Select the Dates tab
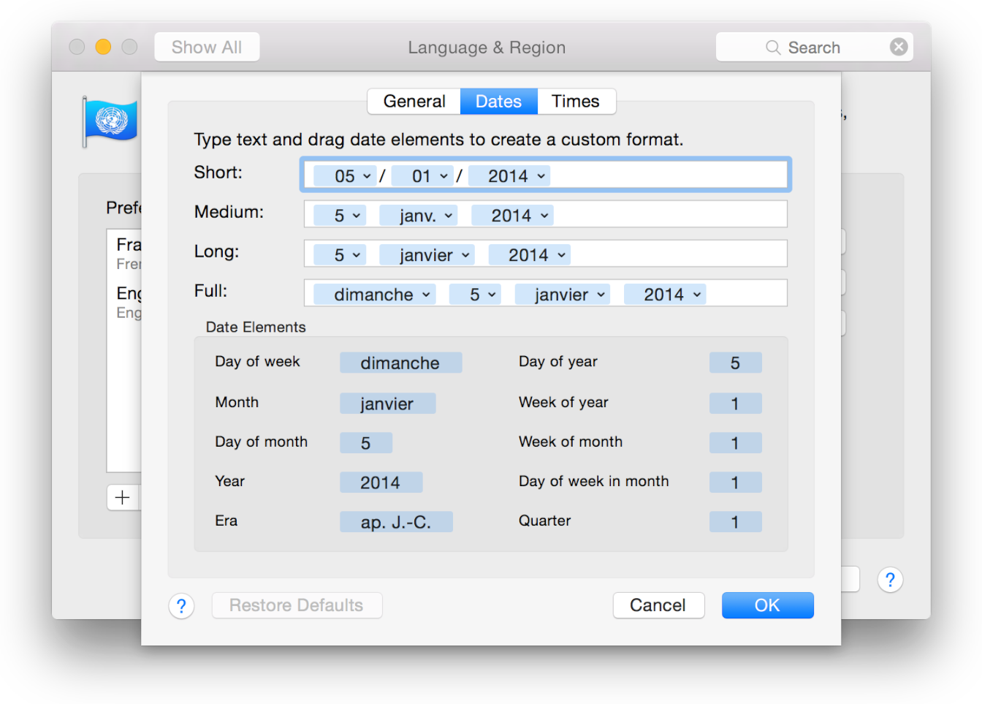 498,101
